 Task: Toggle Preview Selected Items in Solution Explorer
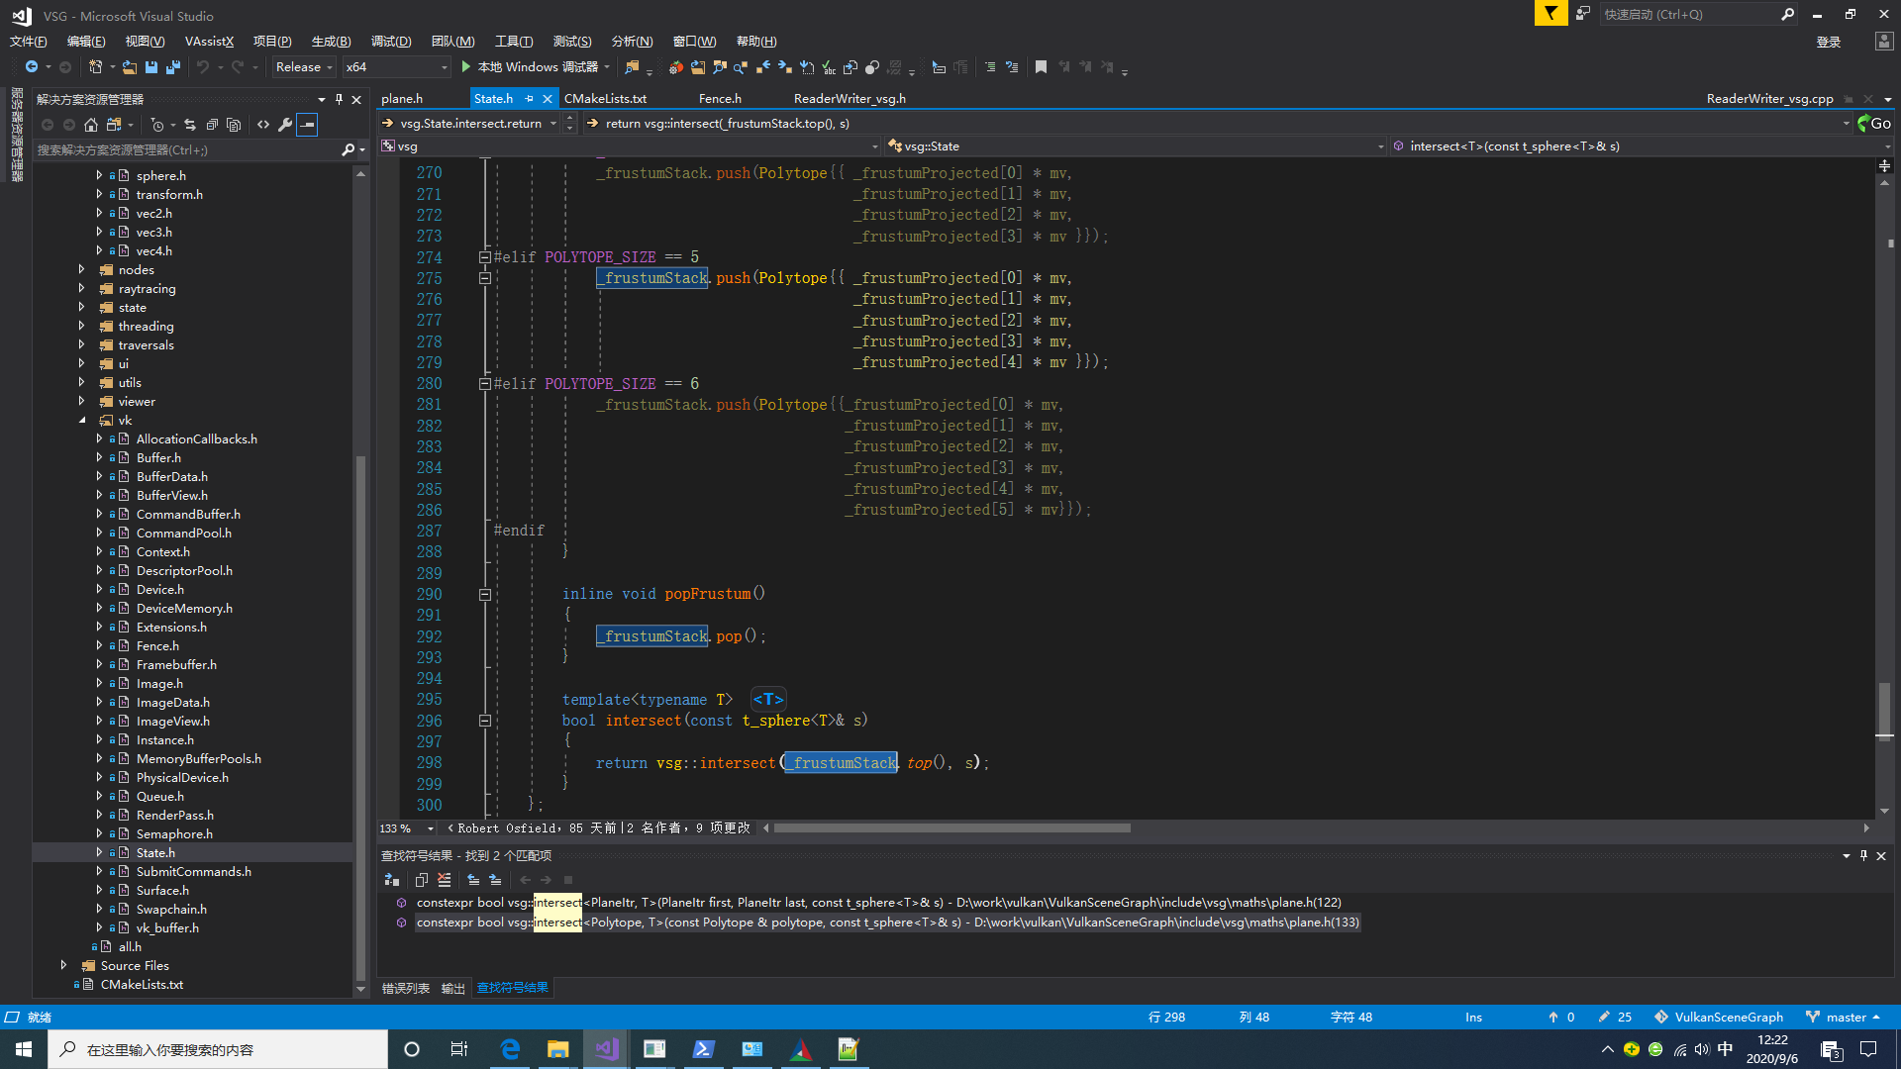point(308,125)
